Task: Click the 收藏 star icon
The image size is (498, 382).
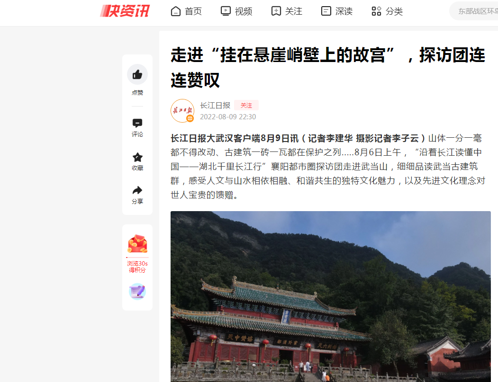Action: tap(137, 157)
